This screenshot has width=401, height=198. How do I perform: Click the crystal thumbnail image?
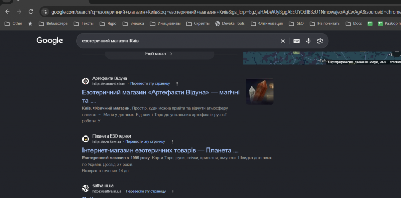260,91
